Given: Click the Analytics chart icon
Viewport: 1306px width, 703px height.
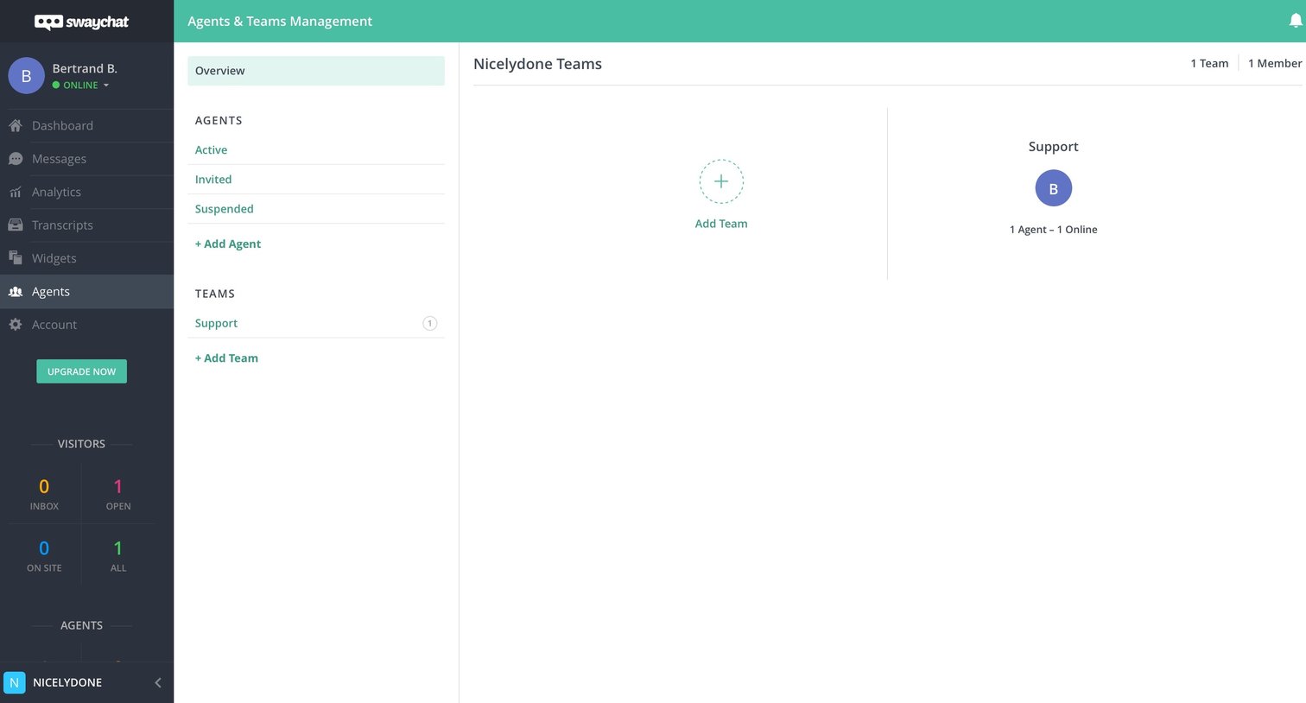Looking at the screenshot, I should point(16,192).
